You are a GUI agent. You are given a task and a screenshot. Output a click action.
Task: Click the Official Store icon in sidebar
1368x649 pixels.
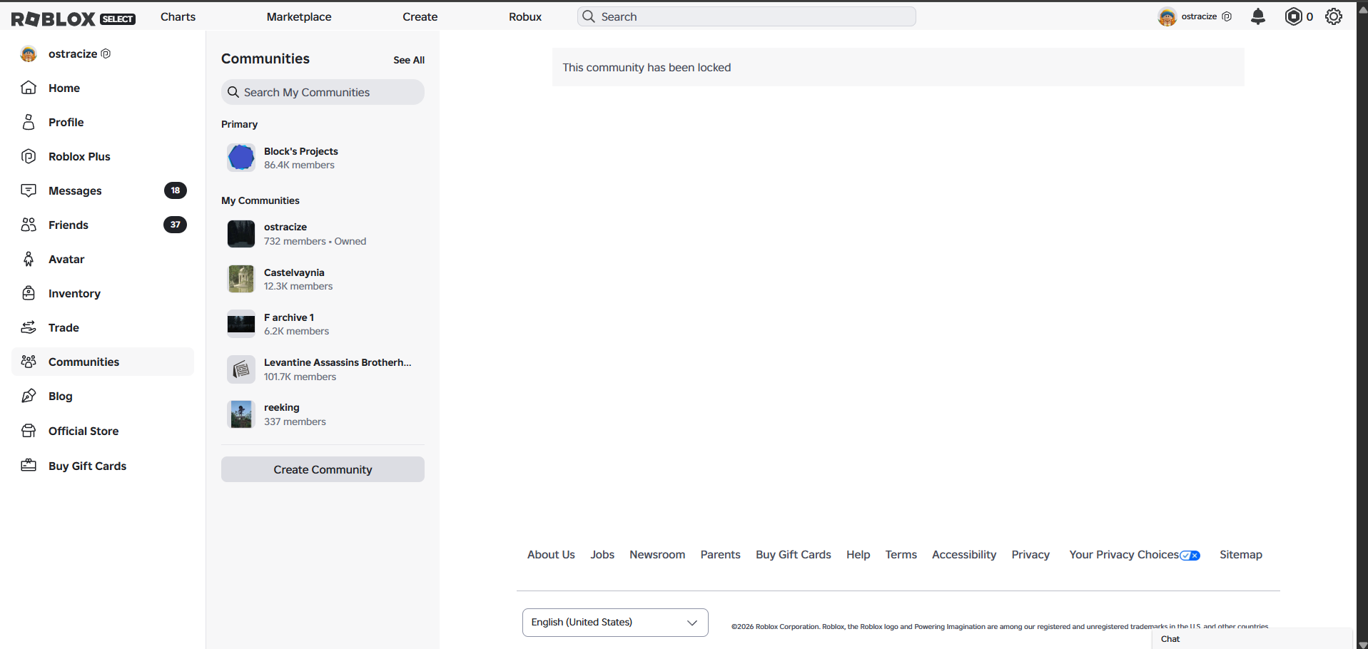point(29,431)
